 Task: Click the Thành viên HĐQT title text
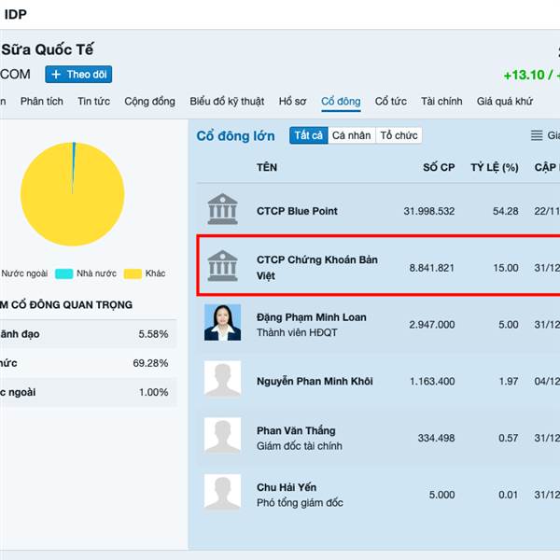click(297, 332)
